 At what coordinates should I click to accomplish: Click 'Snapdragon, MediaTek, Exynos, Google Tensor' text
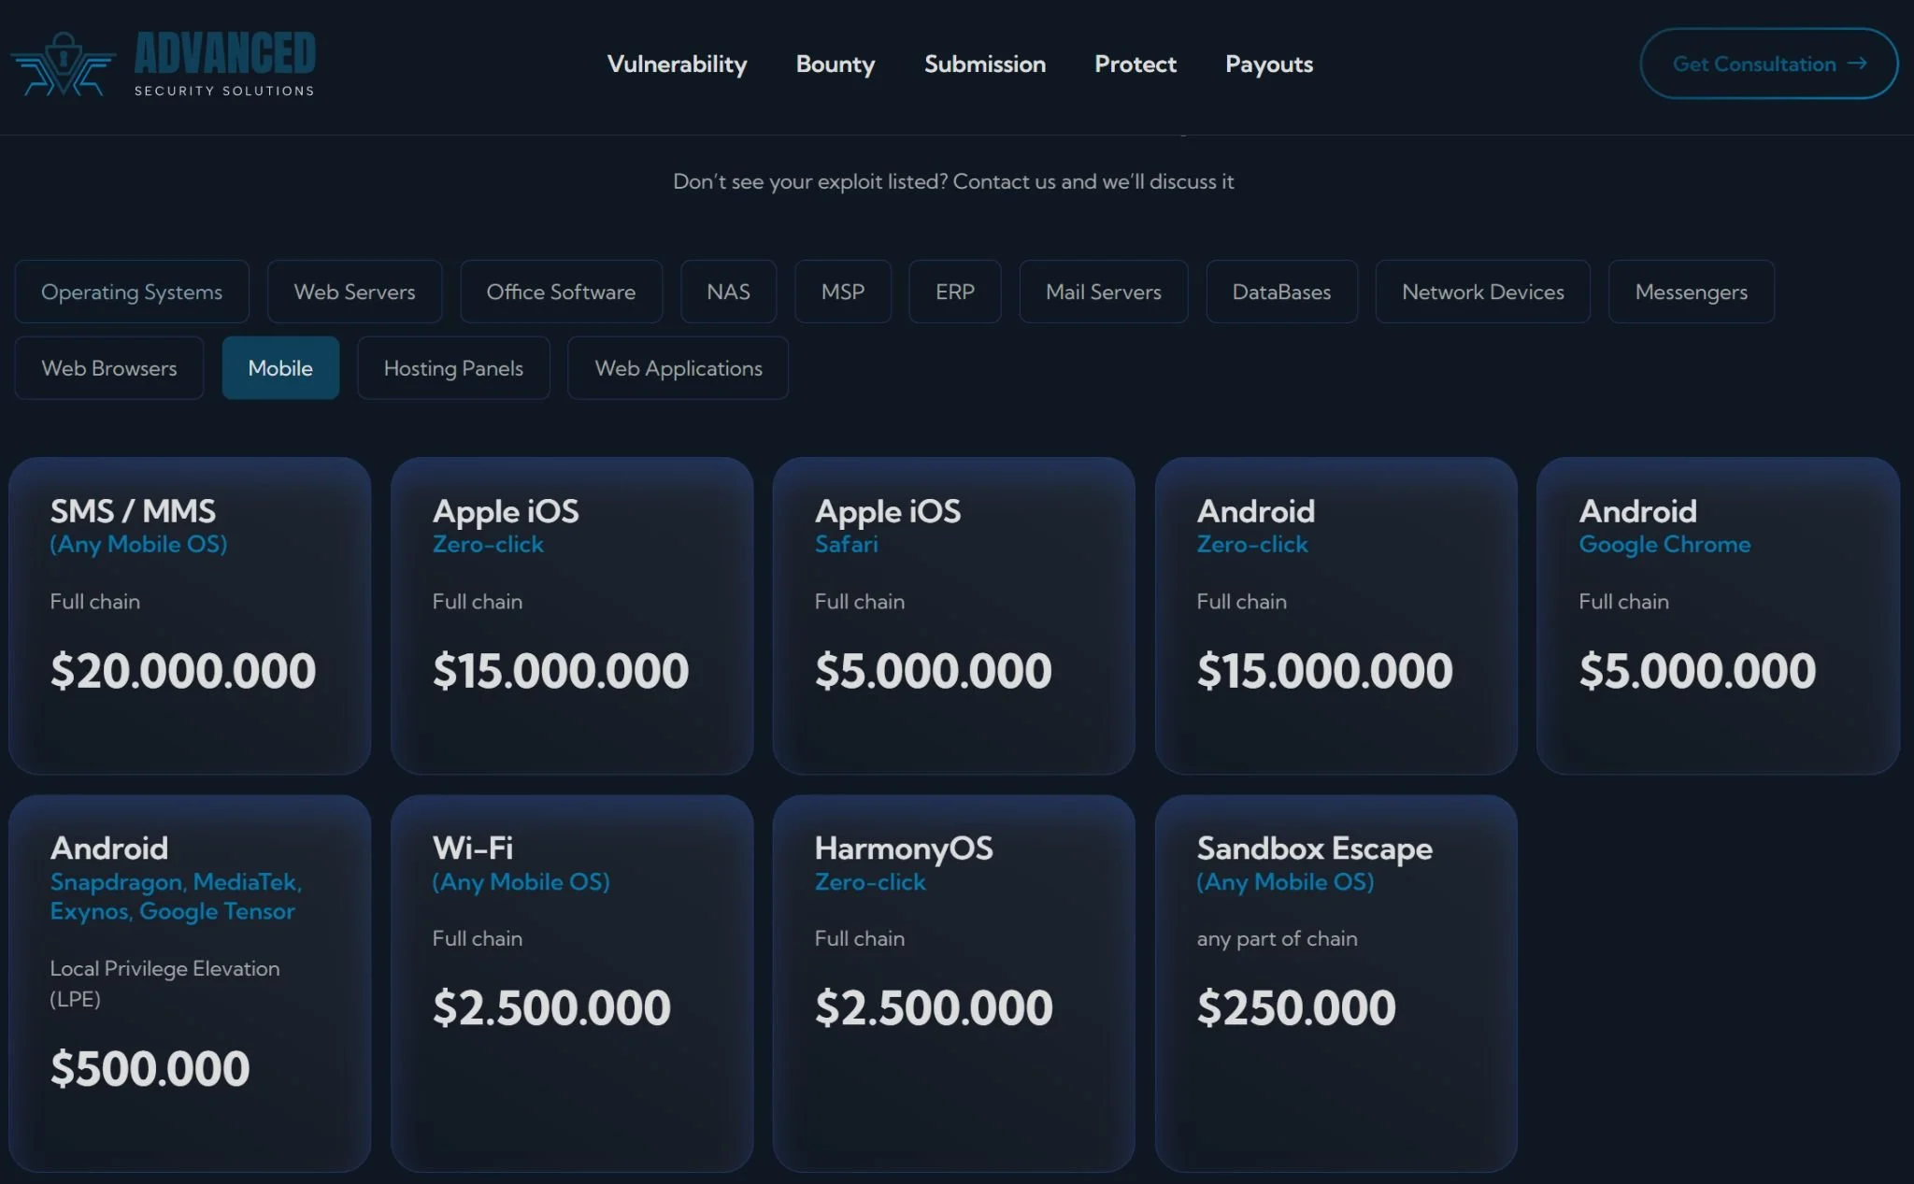[x=176, y=896]
